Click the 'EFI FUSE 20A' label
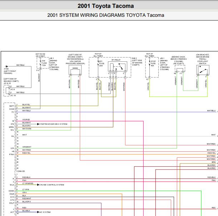218x216 pixels. pos(101,64)
